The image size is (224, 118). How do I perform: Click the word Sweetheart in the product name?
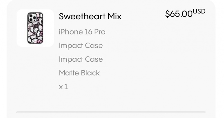82,16
